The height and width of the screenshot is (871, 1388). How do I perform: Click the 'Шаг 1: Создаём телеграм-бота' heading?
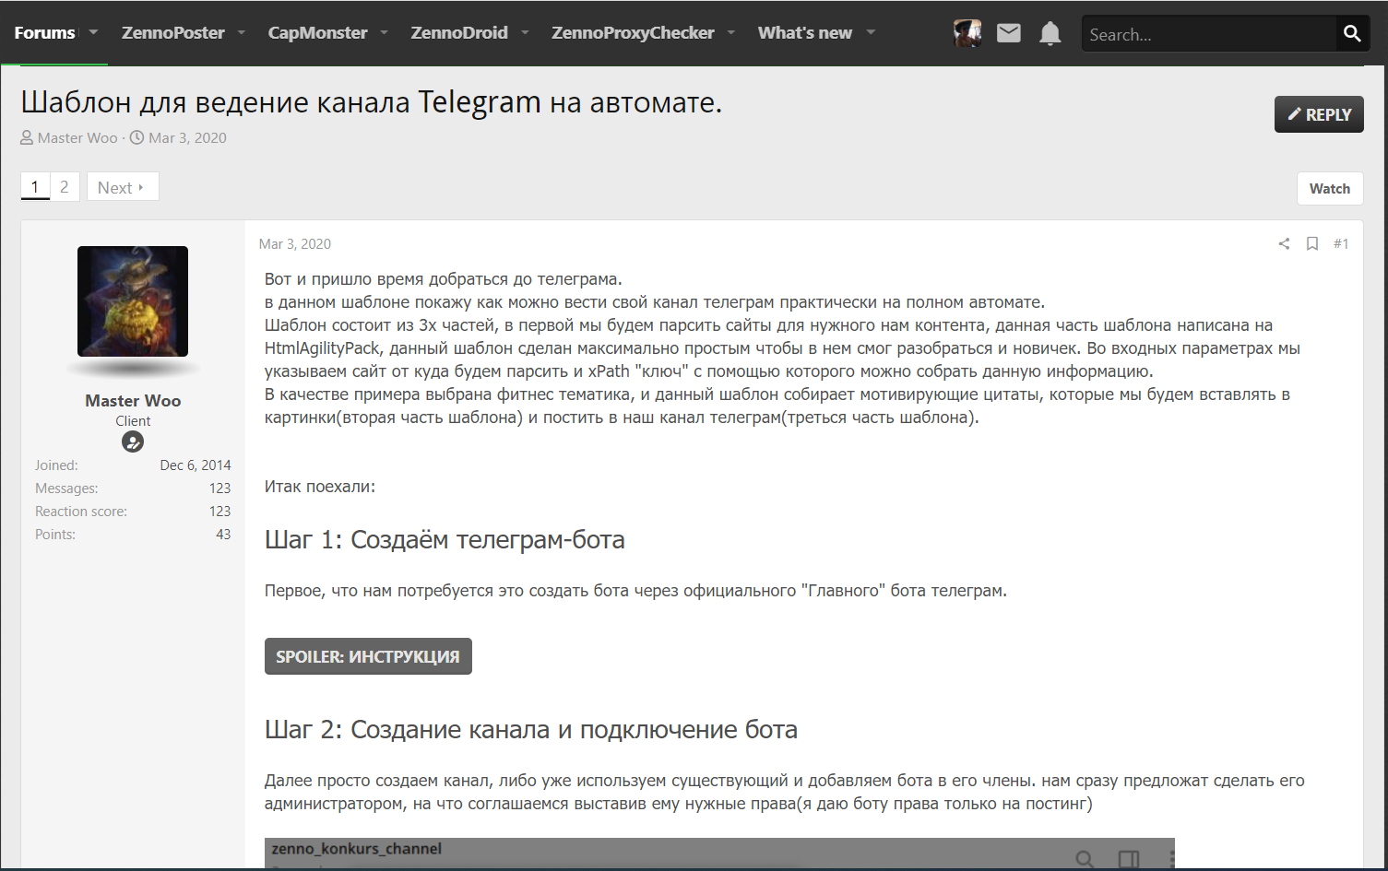tap(445, 539)
